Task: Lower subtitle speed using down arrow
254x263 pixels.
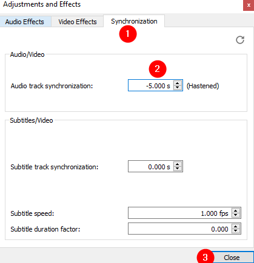Action: click(x=236, y=215)
